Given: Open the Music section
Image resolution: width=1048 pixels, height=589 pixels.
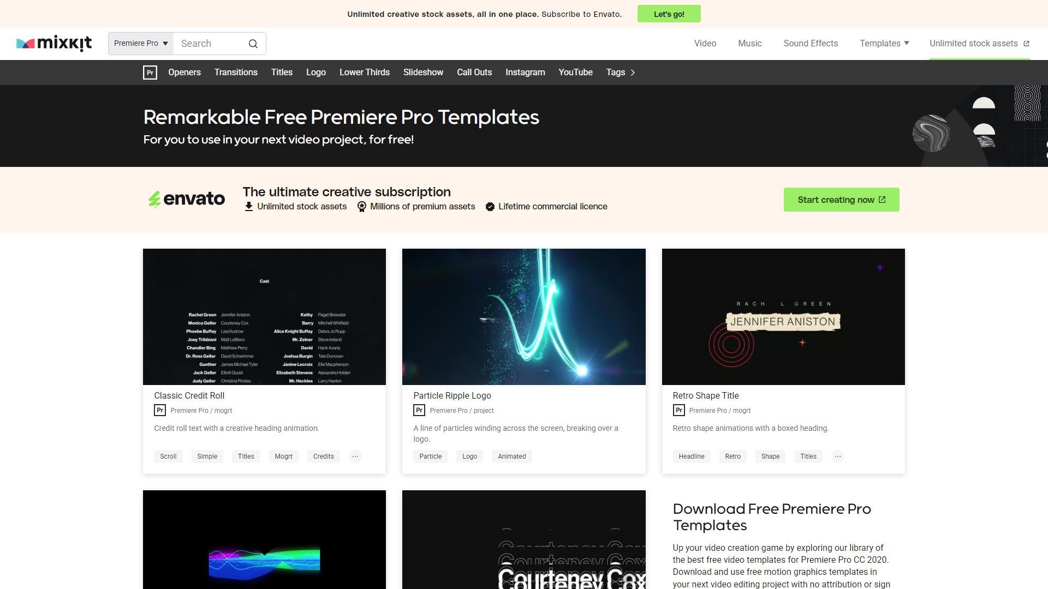Looking at the screenshot, I should tap(750, 44).
